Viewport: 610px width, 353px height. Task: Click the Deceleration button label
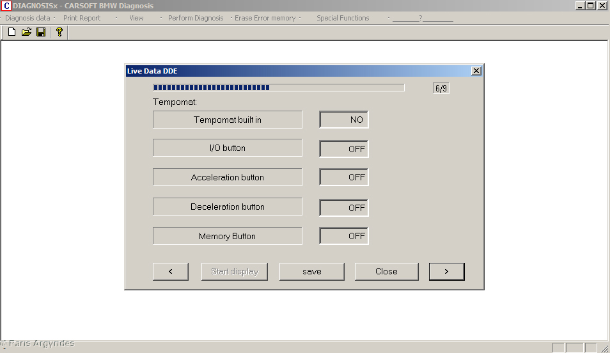click(227, 207)
